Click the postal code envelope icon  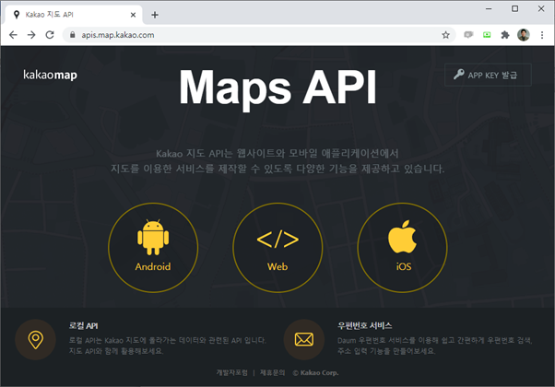pyautogui.click(x=304, y=340)
